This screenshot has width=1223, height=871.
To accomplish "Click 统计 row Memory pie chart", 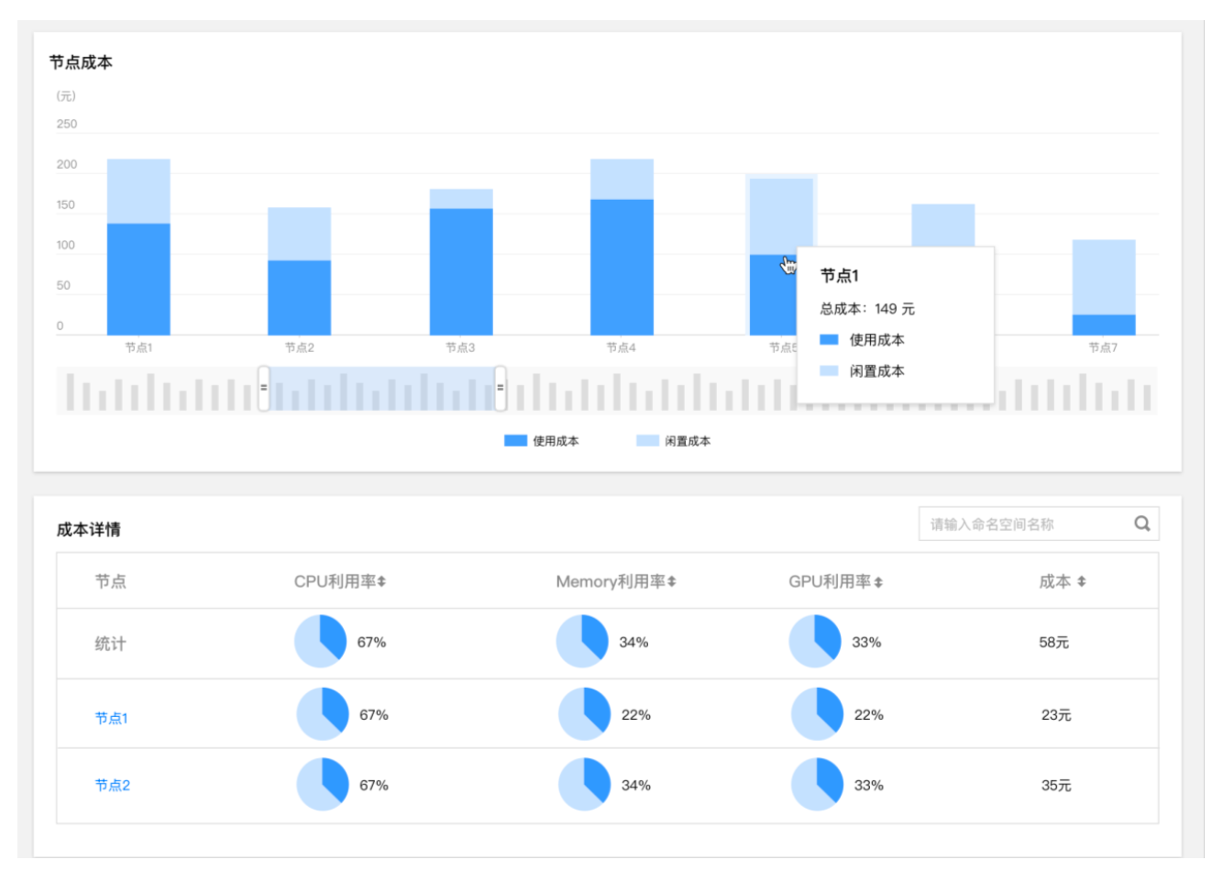I will tap(582, 642).
